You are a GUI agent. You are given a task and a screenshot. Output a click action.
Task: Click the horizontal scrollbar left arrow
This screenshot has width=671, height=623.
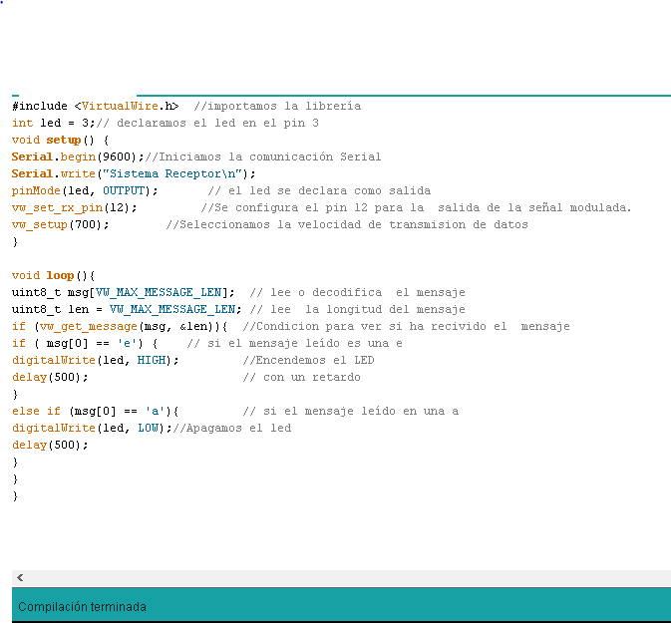20,577
